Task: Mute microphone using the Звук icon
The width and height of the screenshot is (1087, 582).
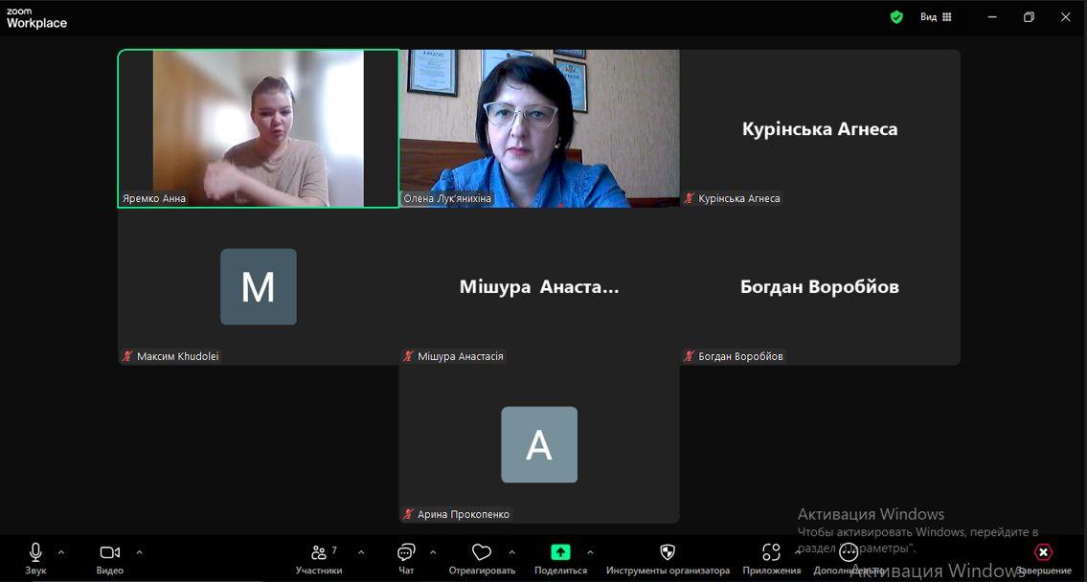Action: 35,552
